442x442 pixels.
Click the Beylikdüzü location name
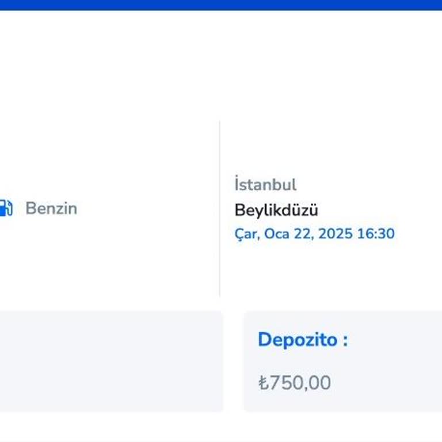click(276, 210)
